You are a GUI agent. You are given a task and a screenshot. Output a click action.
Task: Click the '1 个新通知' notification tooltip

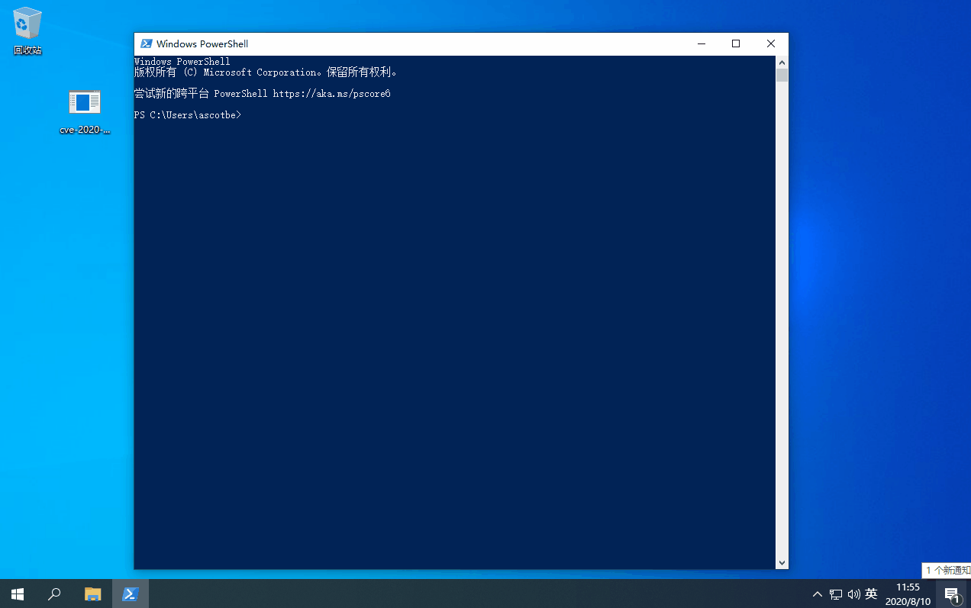(x=947, y=571)
